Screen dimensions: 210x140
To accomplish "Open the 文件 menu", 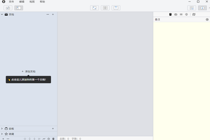I will coord(11,2).
